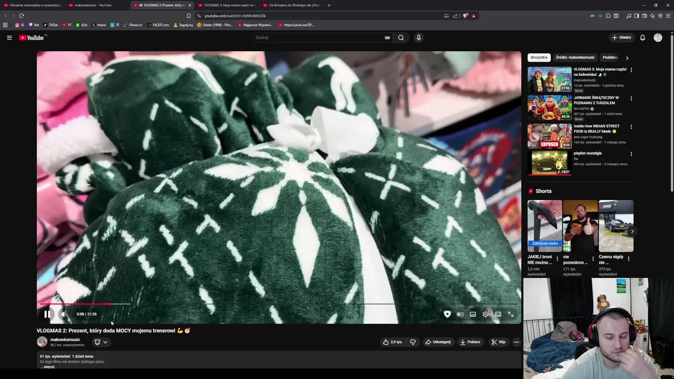Screen dimensions: 674x379
Task: Open the Kick bookmark
Action: tap(82, 25)
